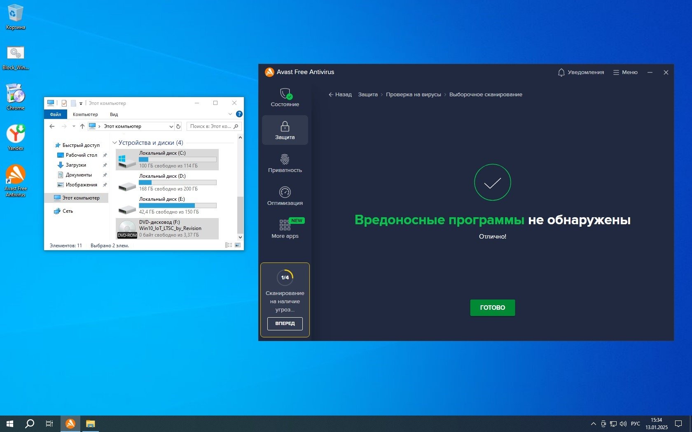Open recent locations dropdown next to forward arrow
The width and height of the screenshot is (692, 432).
point(74,126)
